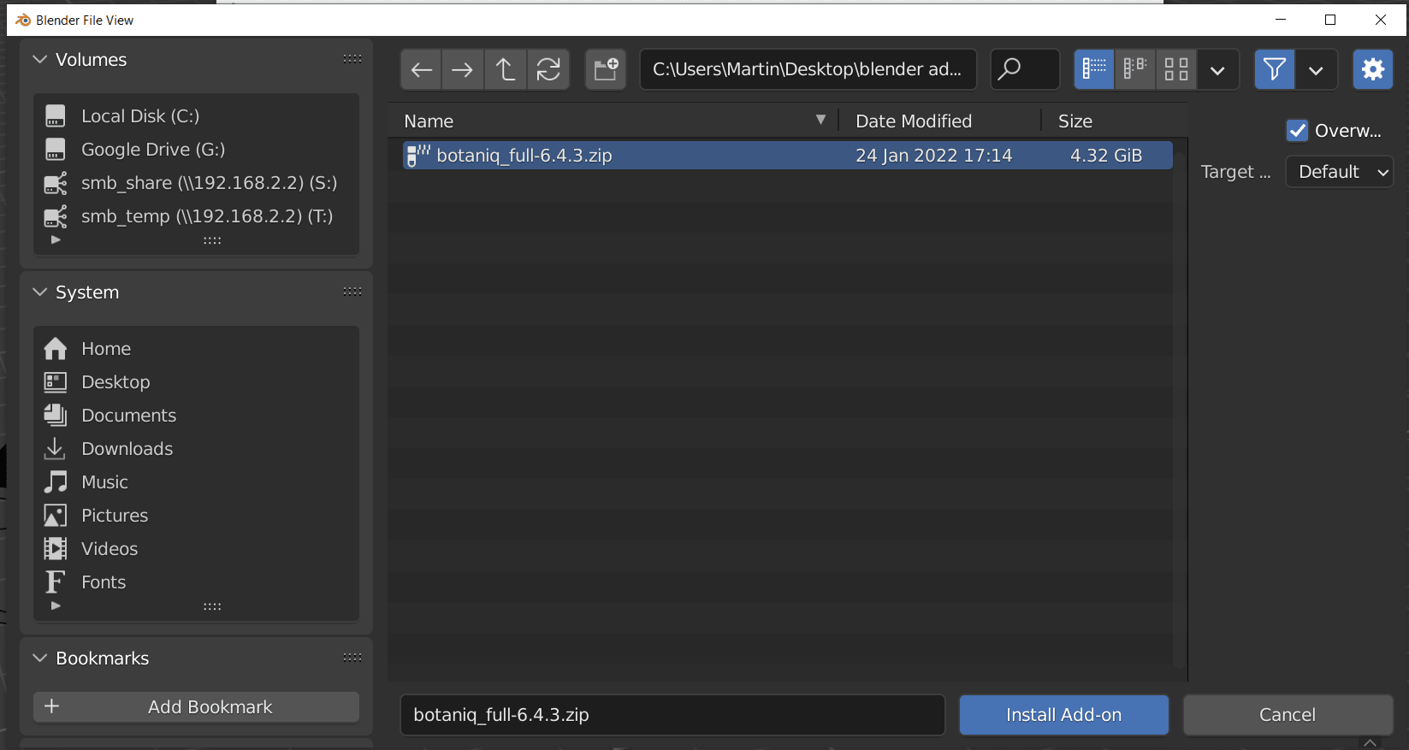Image resolution: width=1409 pixels, height=750 pixels.
Task: Collapse the Volumes panel
Action: click(40, 60)
